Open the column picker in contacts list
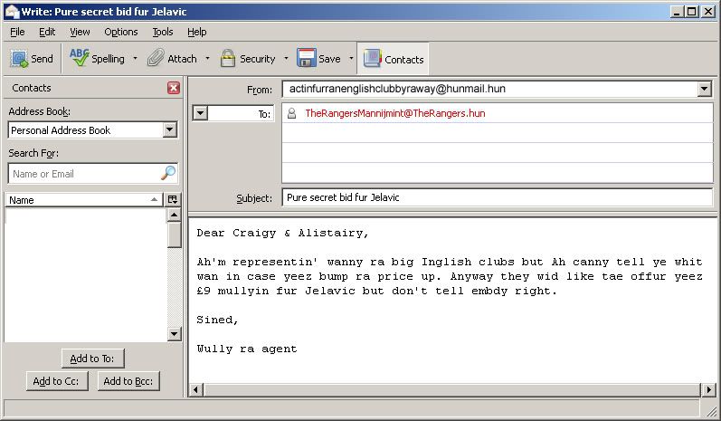Screen dimensions: 721x421 [174, 199]
